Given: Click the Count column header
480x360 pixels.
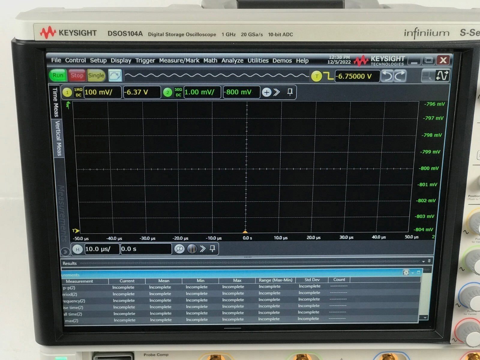Looking at the screenshot, I should click(339, 280).
